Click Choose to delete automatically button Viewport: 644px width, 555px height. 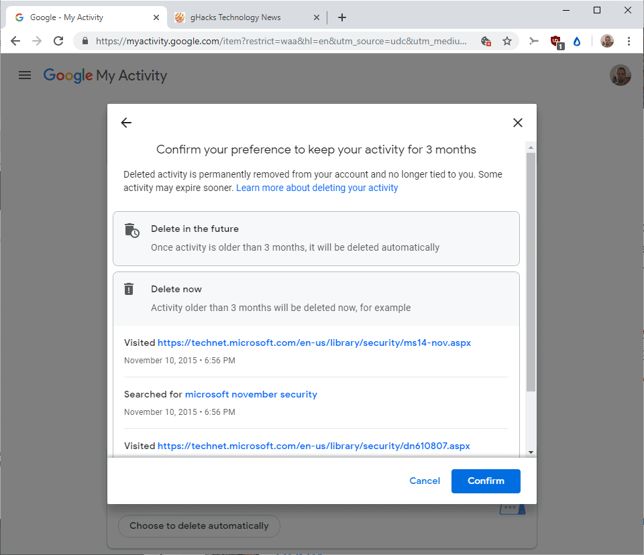pyautogui.click(x=199, y=526)
